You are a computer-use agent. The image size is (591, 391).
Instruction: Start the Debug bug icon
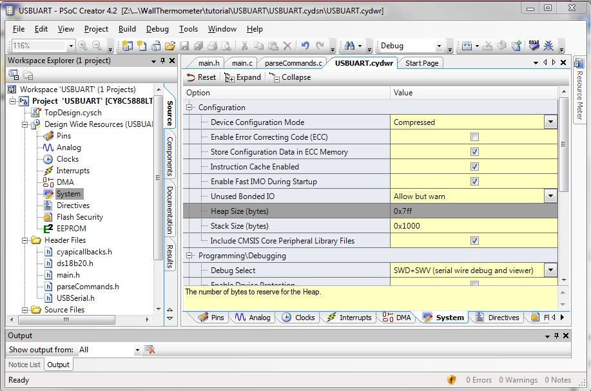[x=548, y=46]
